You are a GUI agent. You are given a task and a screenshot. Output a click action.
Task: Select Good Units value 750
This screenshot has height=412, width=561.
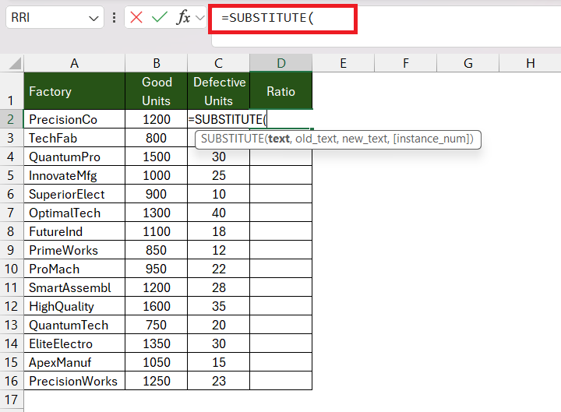point(157,325)
